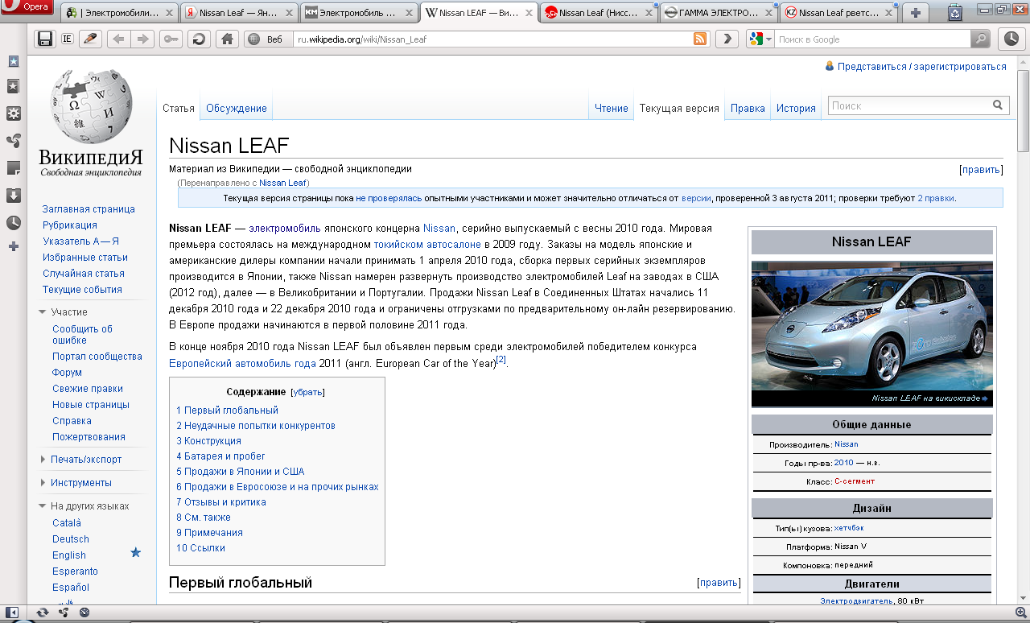The image size is (1030, 623).
Task: Click the address bar URL field
Action: (492, 39)
